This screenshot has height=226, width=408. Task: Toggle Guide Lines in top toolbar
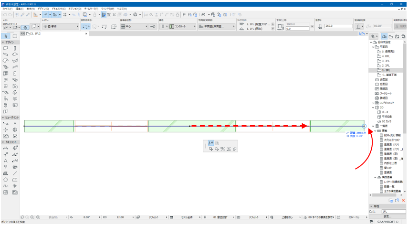(36, 15)
